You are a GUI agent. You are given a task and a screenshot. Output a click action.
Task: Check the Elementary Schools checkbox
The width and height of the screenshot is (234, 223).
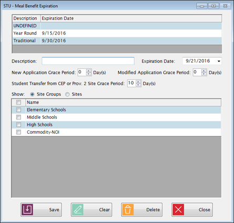tap(18, 110)
